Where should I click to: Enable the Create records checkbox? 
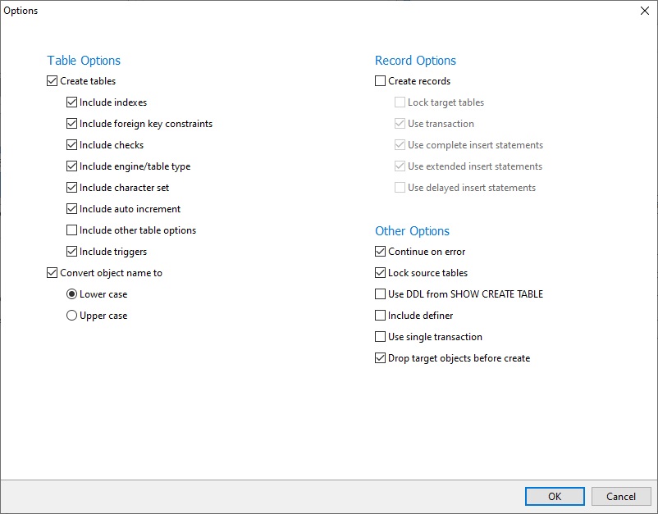(381, 81)
